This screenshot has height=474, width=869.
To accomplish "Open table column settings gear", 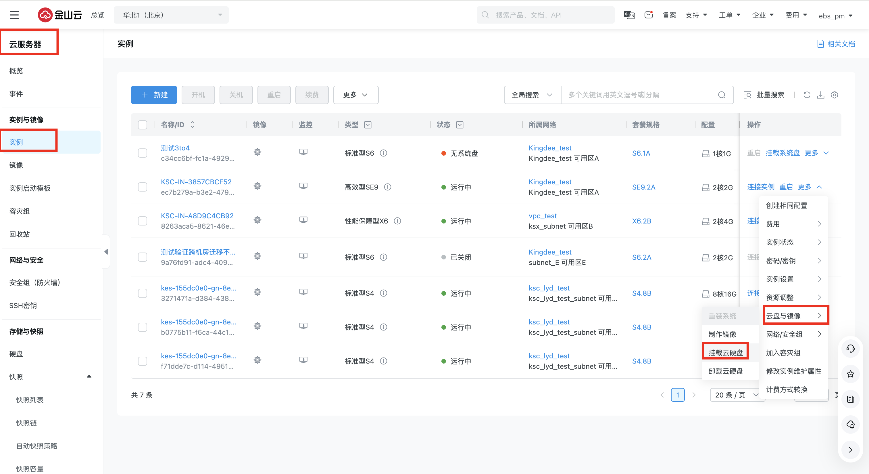I will tap(834, 95).
